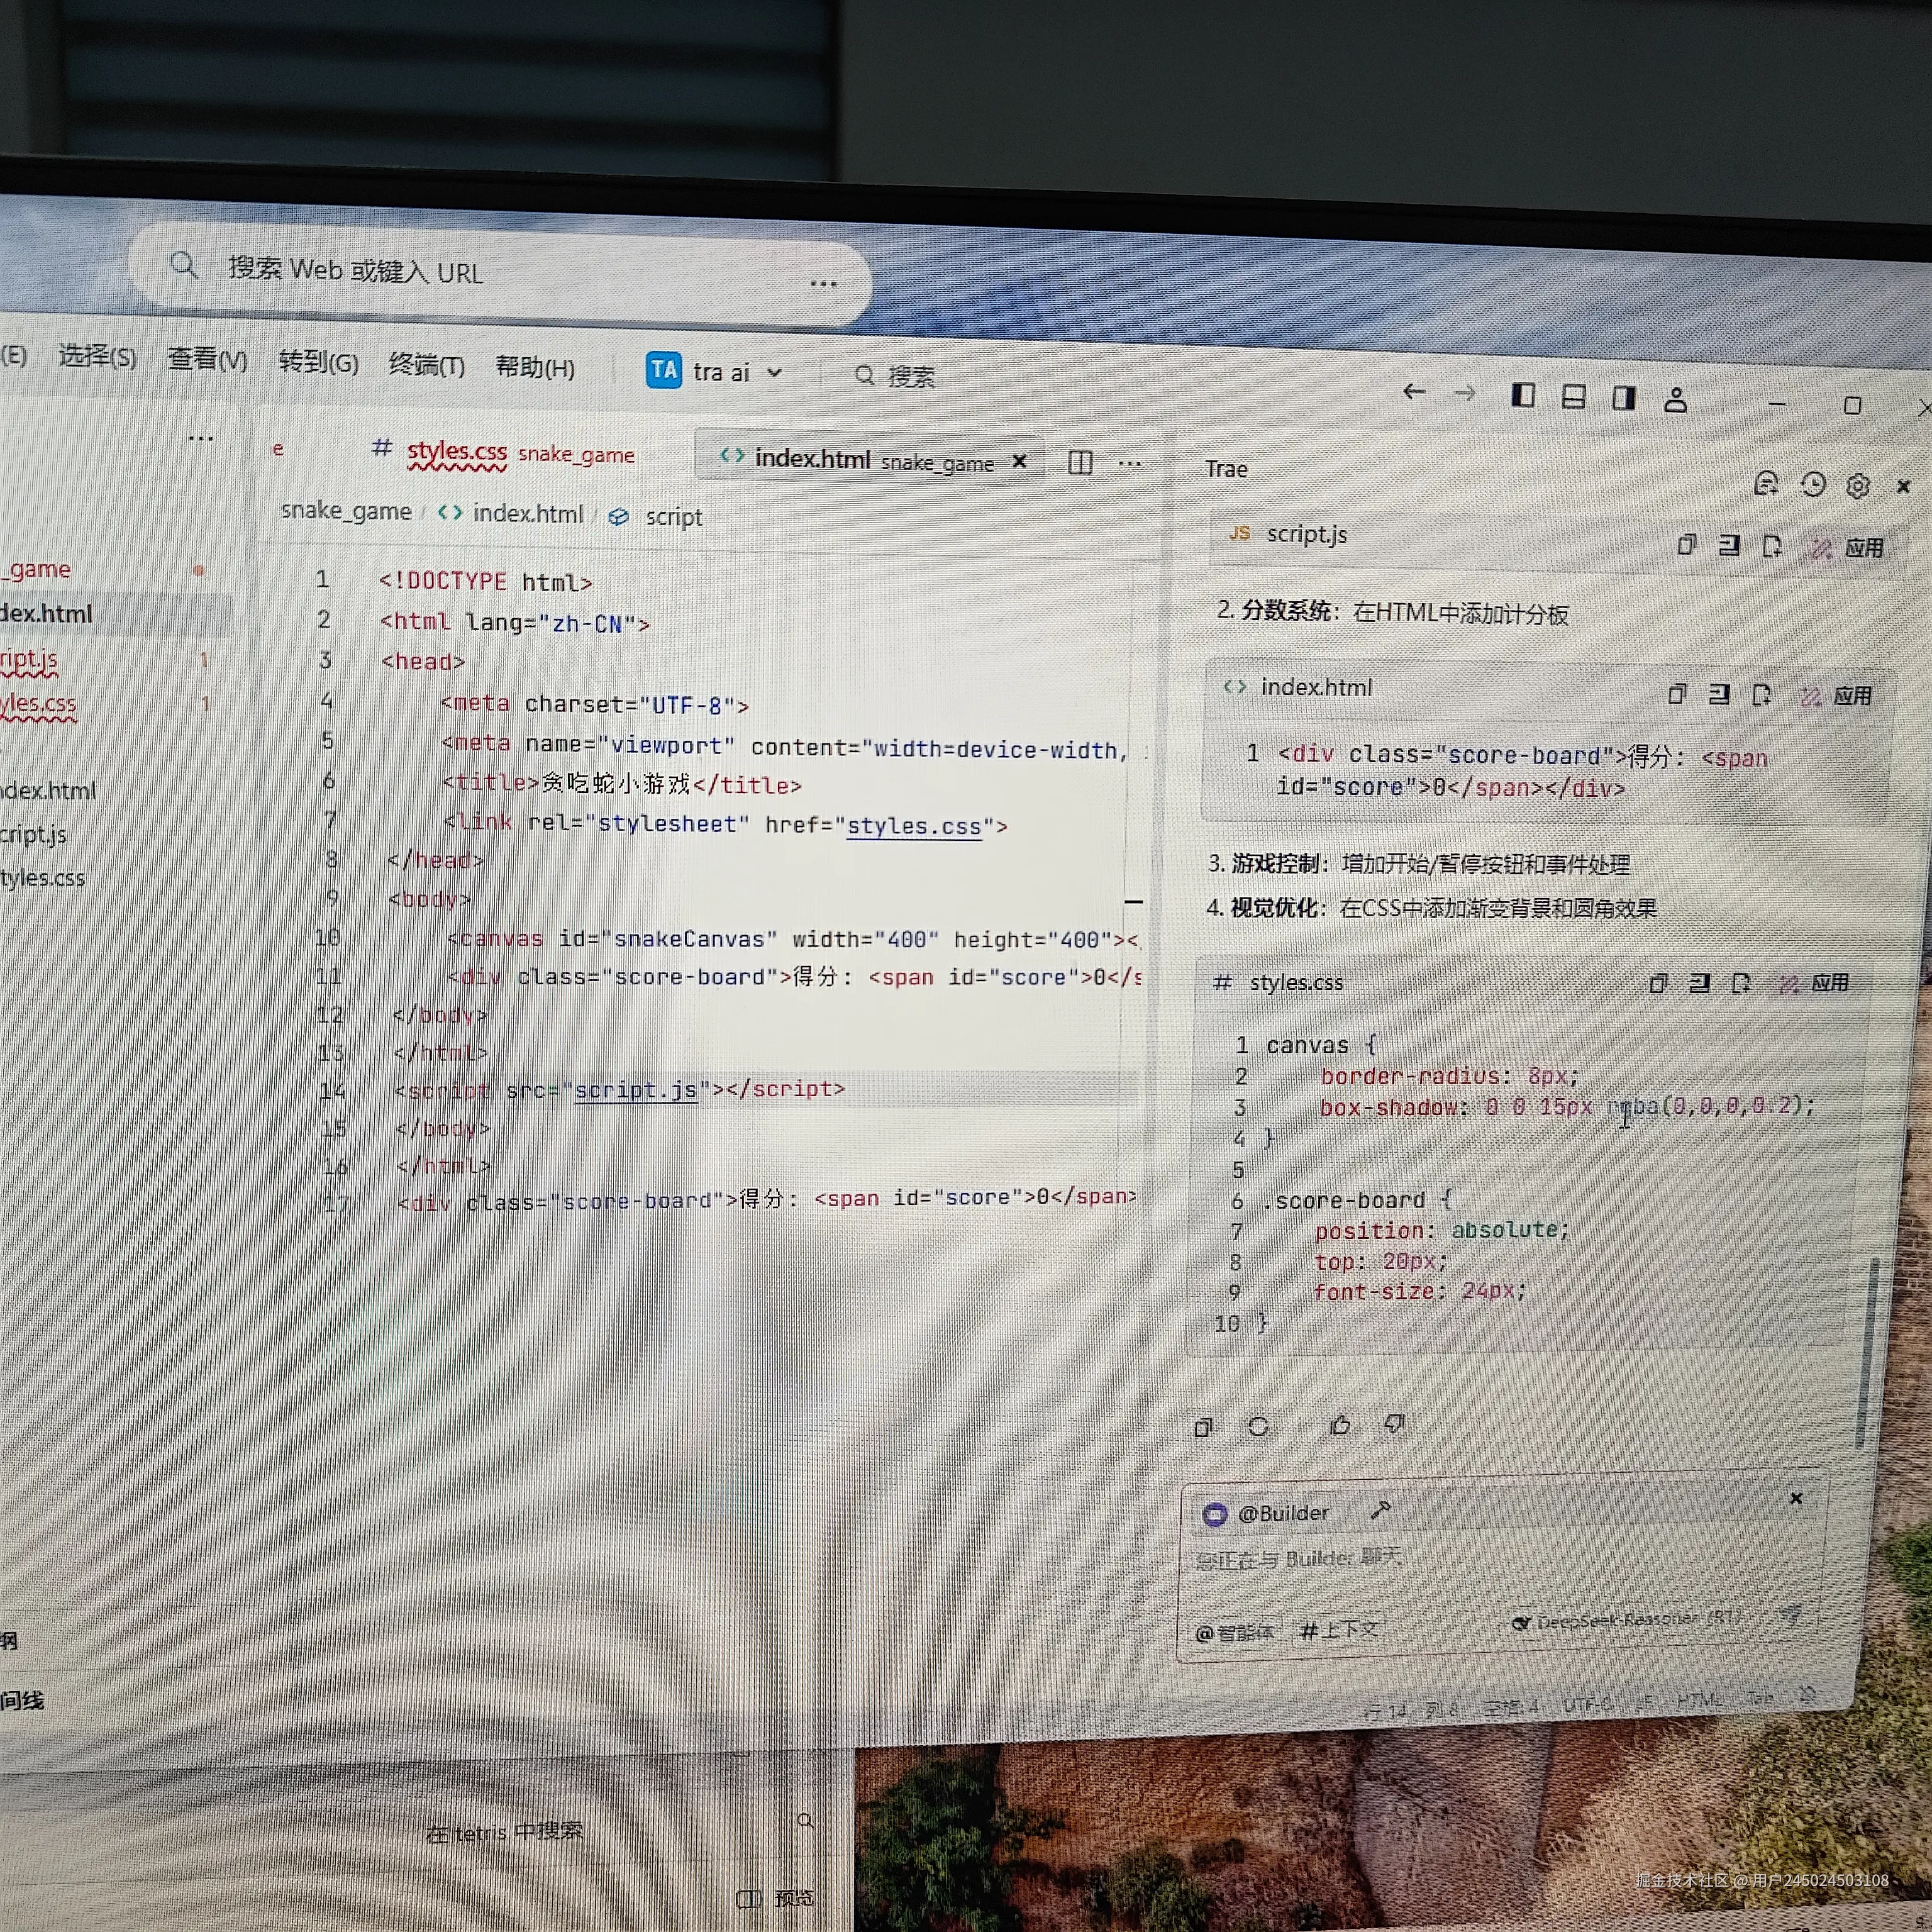This screenshot has height=1932, width=1932.
Task: Toggle the right side panel
Action: (1624, 399)
